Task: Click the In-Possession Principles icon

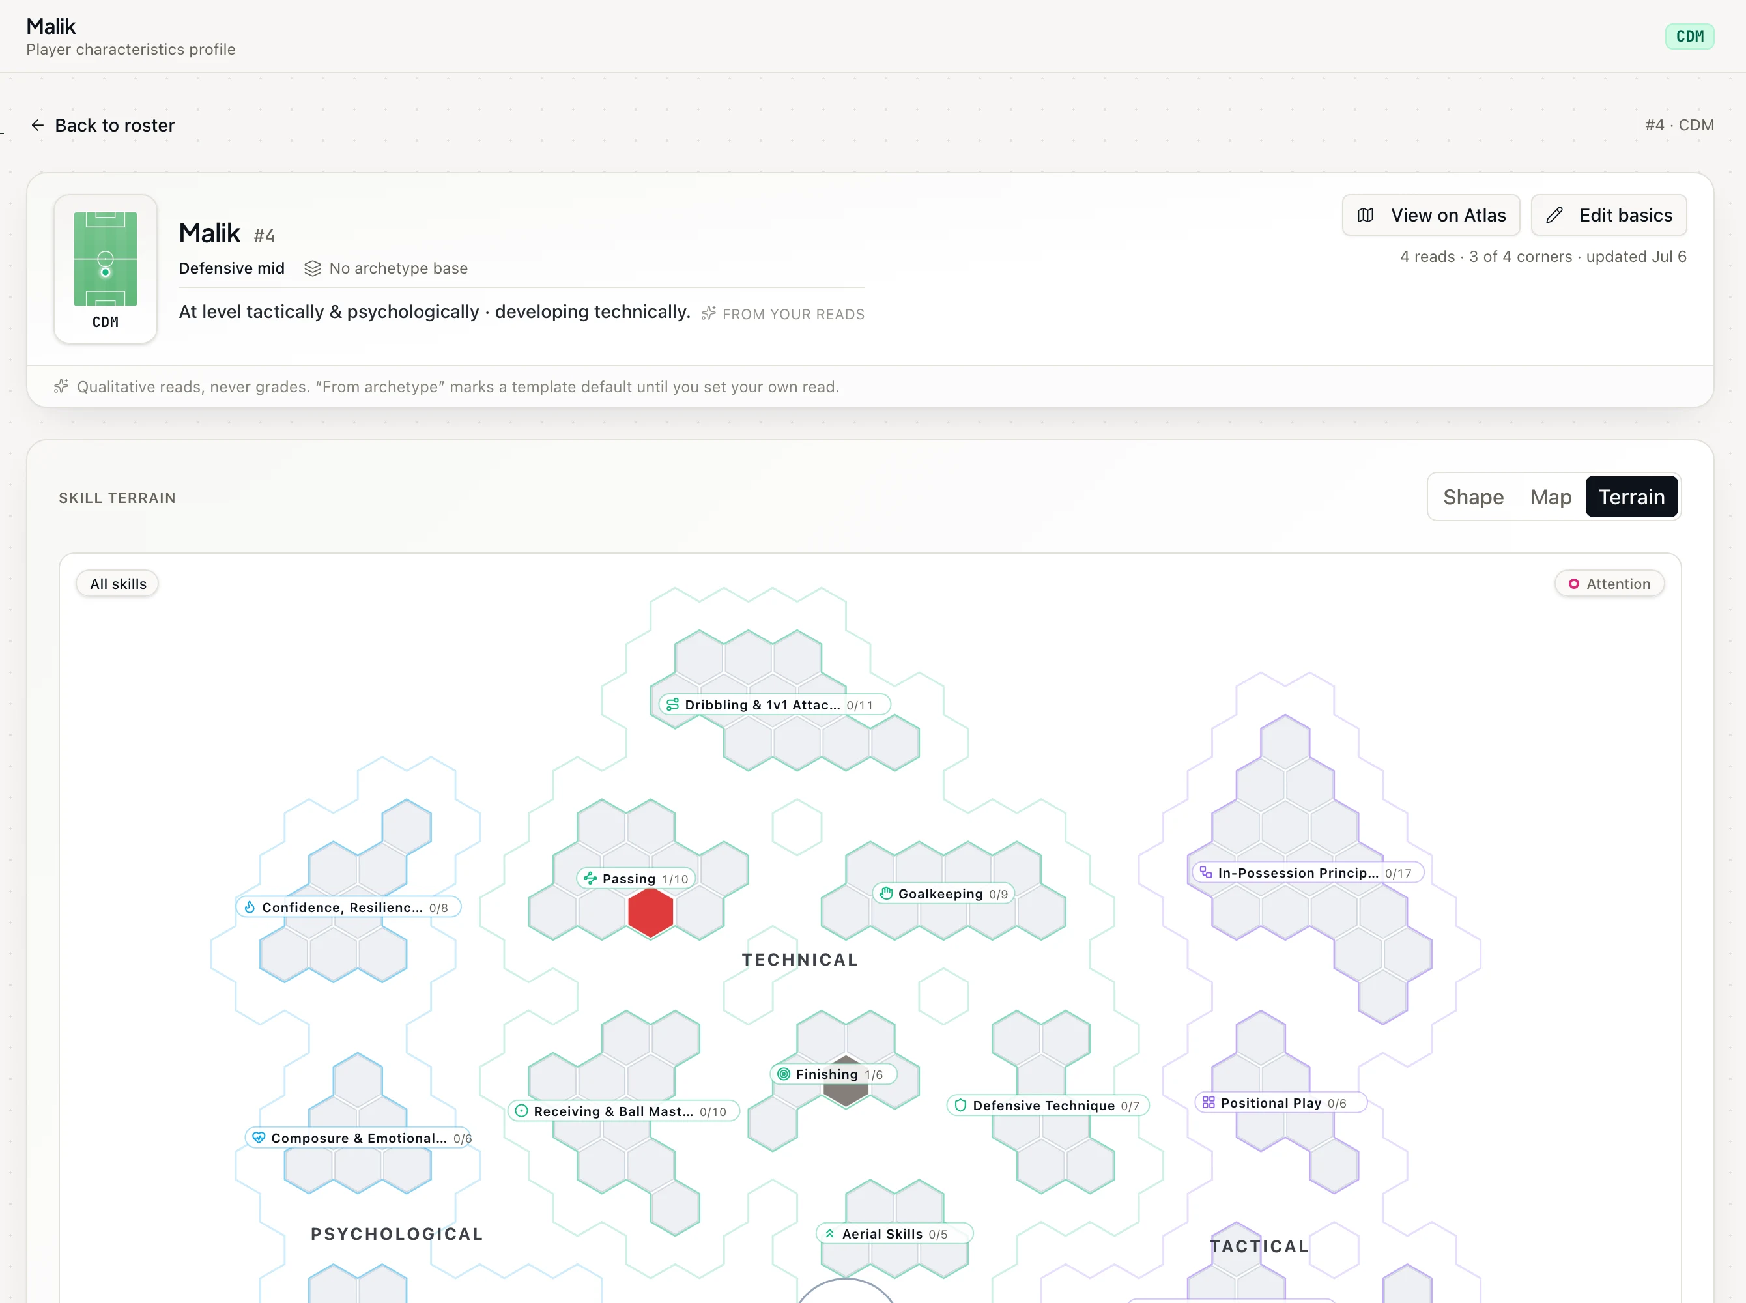Action: click(1206, 872)
